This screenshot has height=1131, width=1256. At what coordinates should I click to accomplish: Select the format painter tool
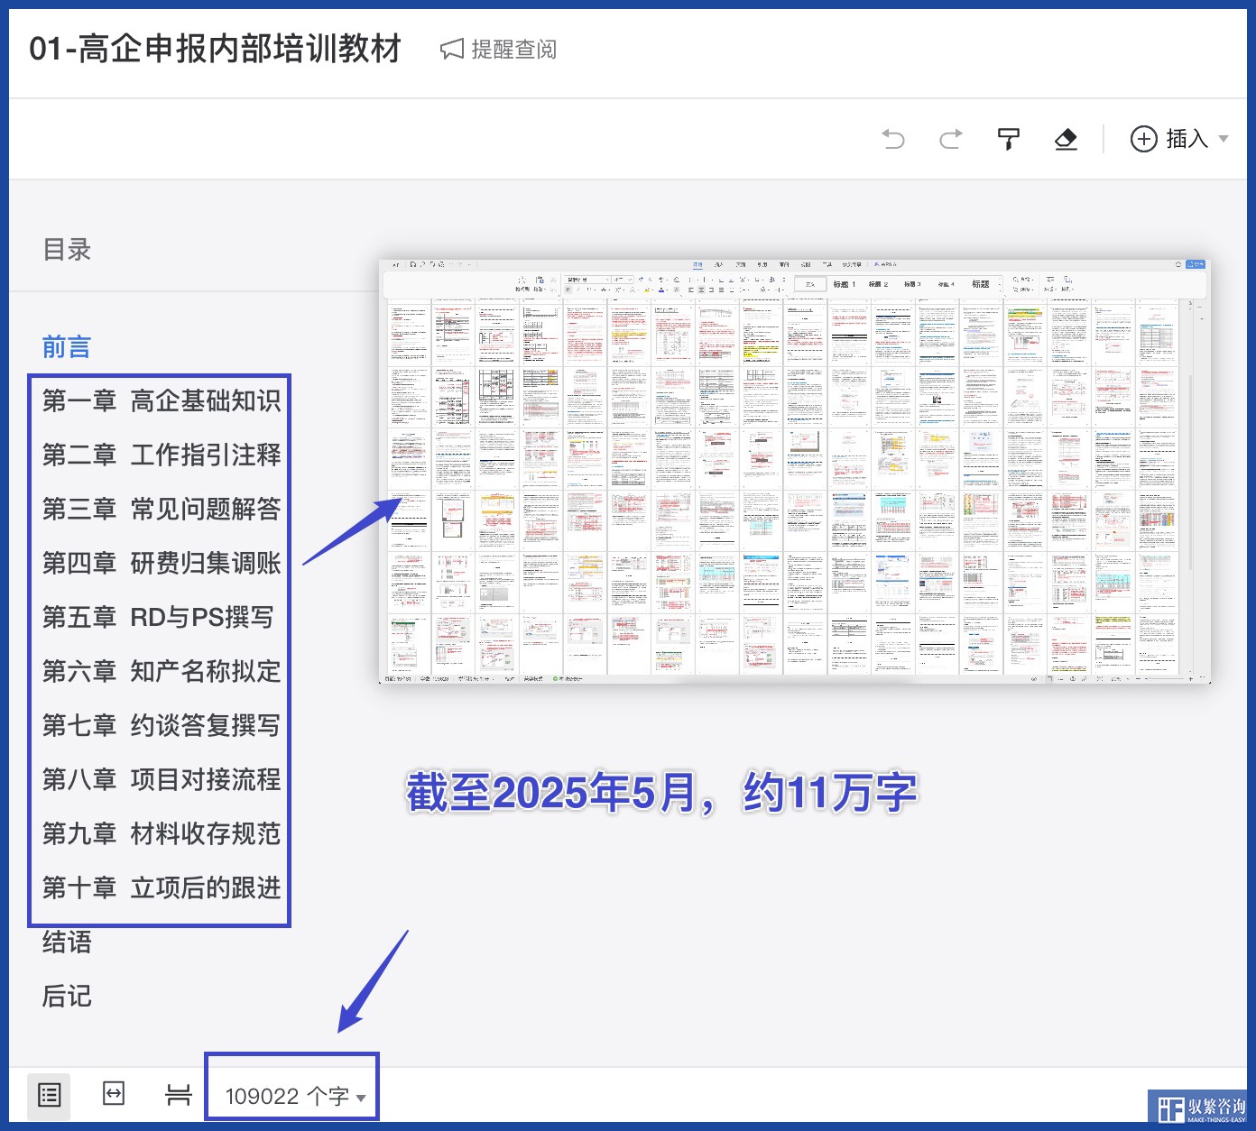pyautogui.click(x=1008, y=139)
